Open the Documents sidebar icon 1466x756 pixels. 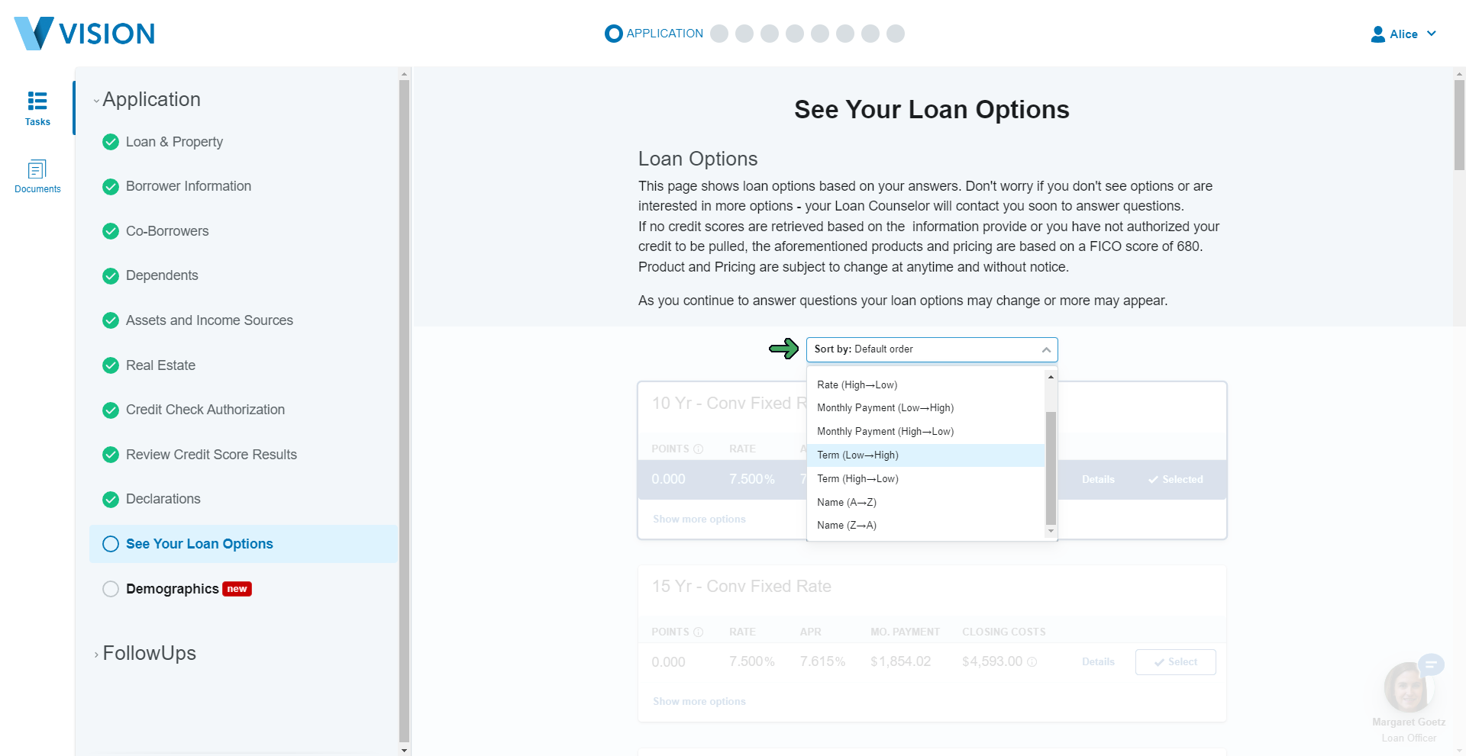click(x=37, y=169)
